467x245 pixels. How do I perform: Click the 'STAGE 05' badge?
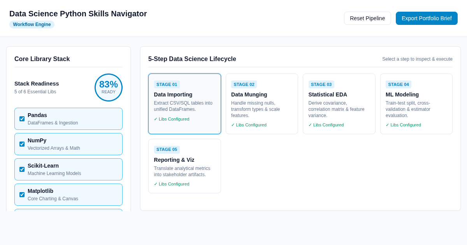pos(167,149)
